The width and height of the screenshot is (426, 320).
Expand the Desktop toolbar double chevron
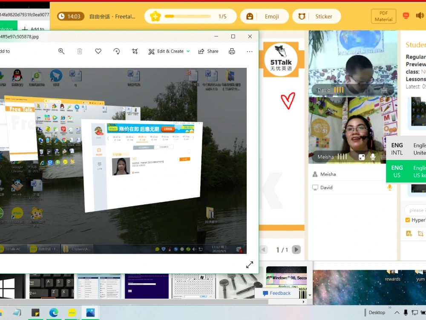(390, 308)
